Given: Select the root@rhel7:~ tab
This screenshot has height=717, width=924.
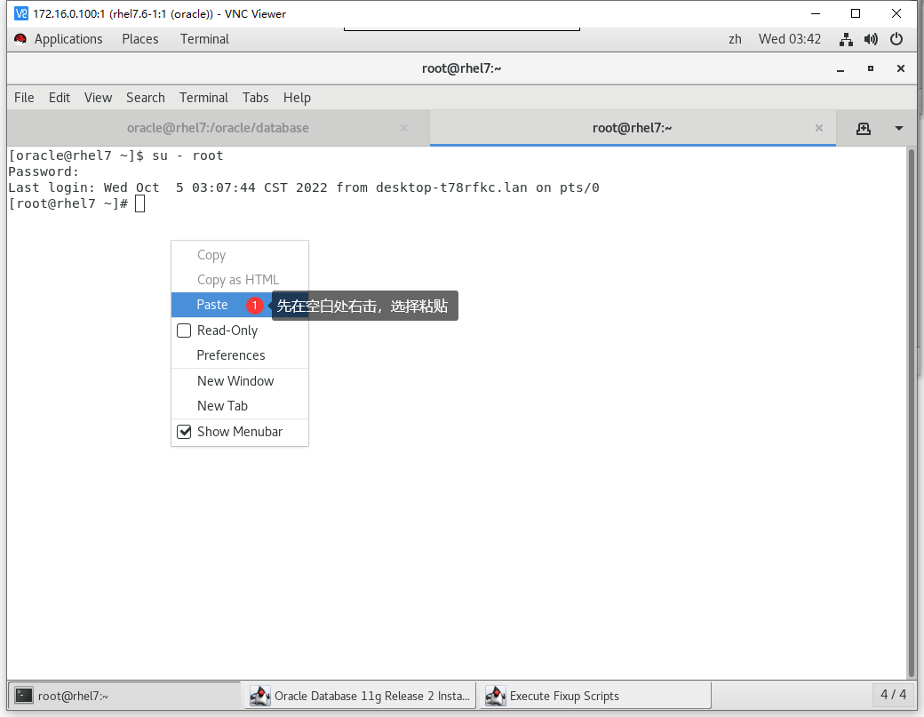Looking at the screenshot, I should pos(633,128).
